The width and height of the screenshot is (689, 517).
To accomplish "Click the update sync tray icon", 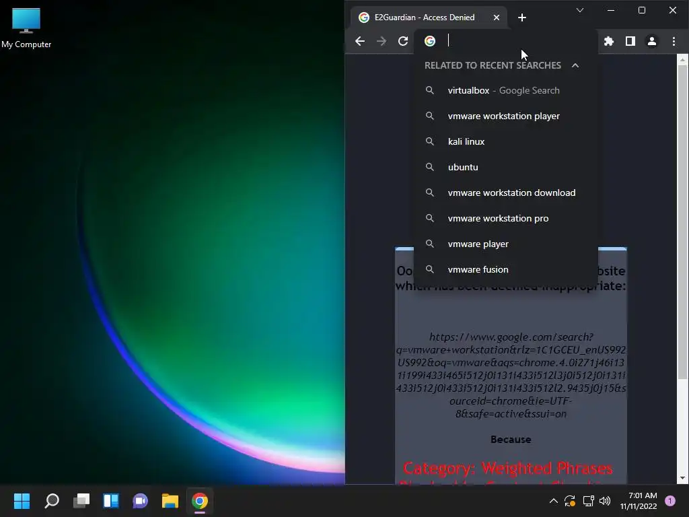I will (570, 501).
